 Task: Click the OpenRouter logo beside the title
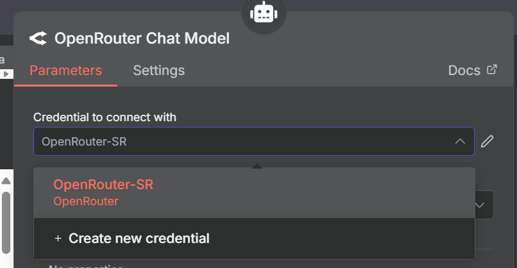pos(38,38)
